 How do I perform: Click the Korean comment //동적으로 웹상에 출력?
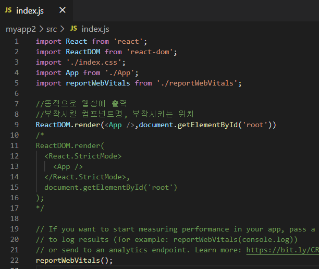(x=81, y=104)
